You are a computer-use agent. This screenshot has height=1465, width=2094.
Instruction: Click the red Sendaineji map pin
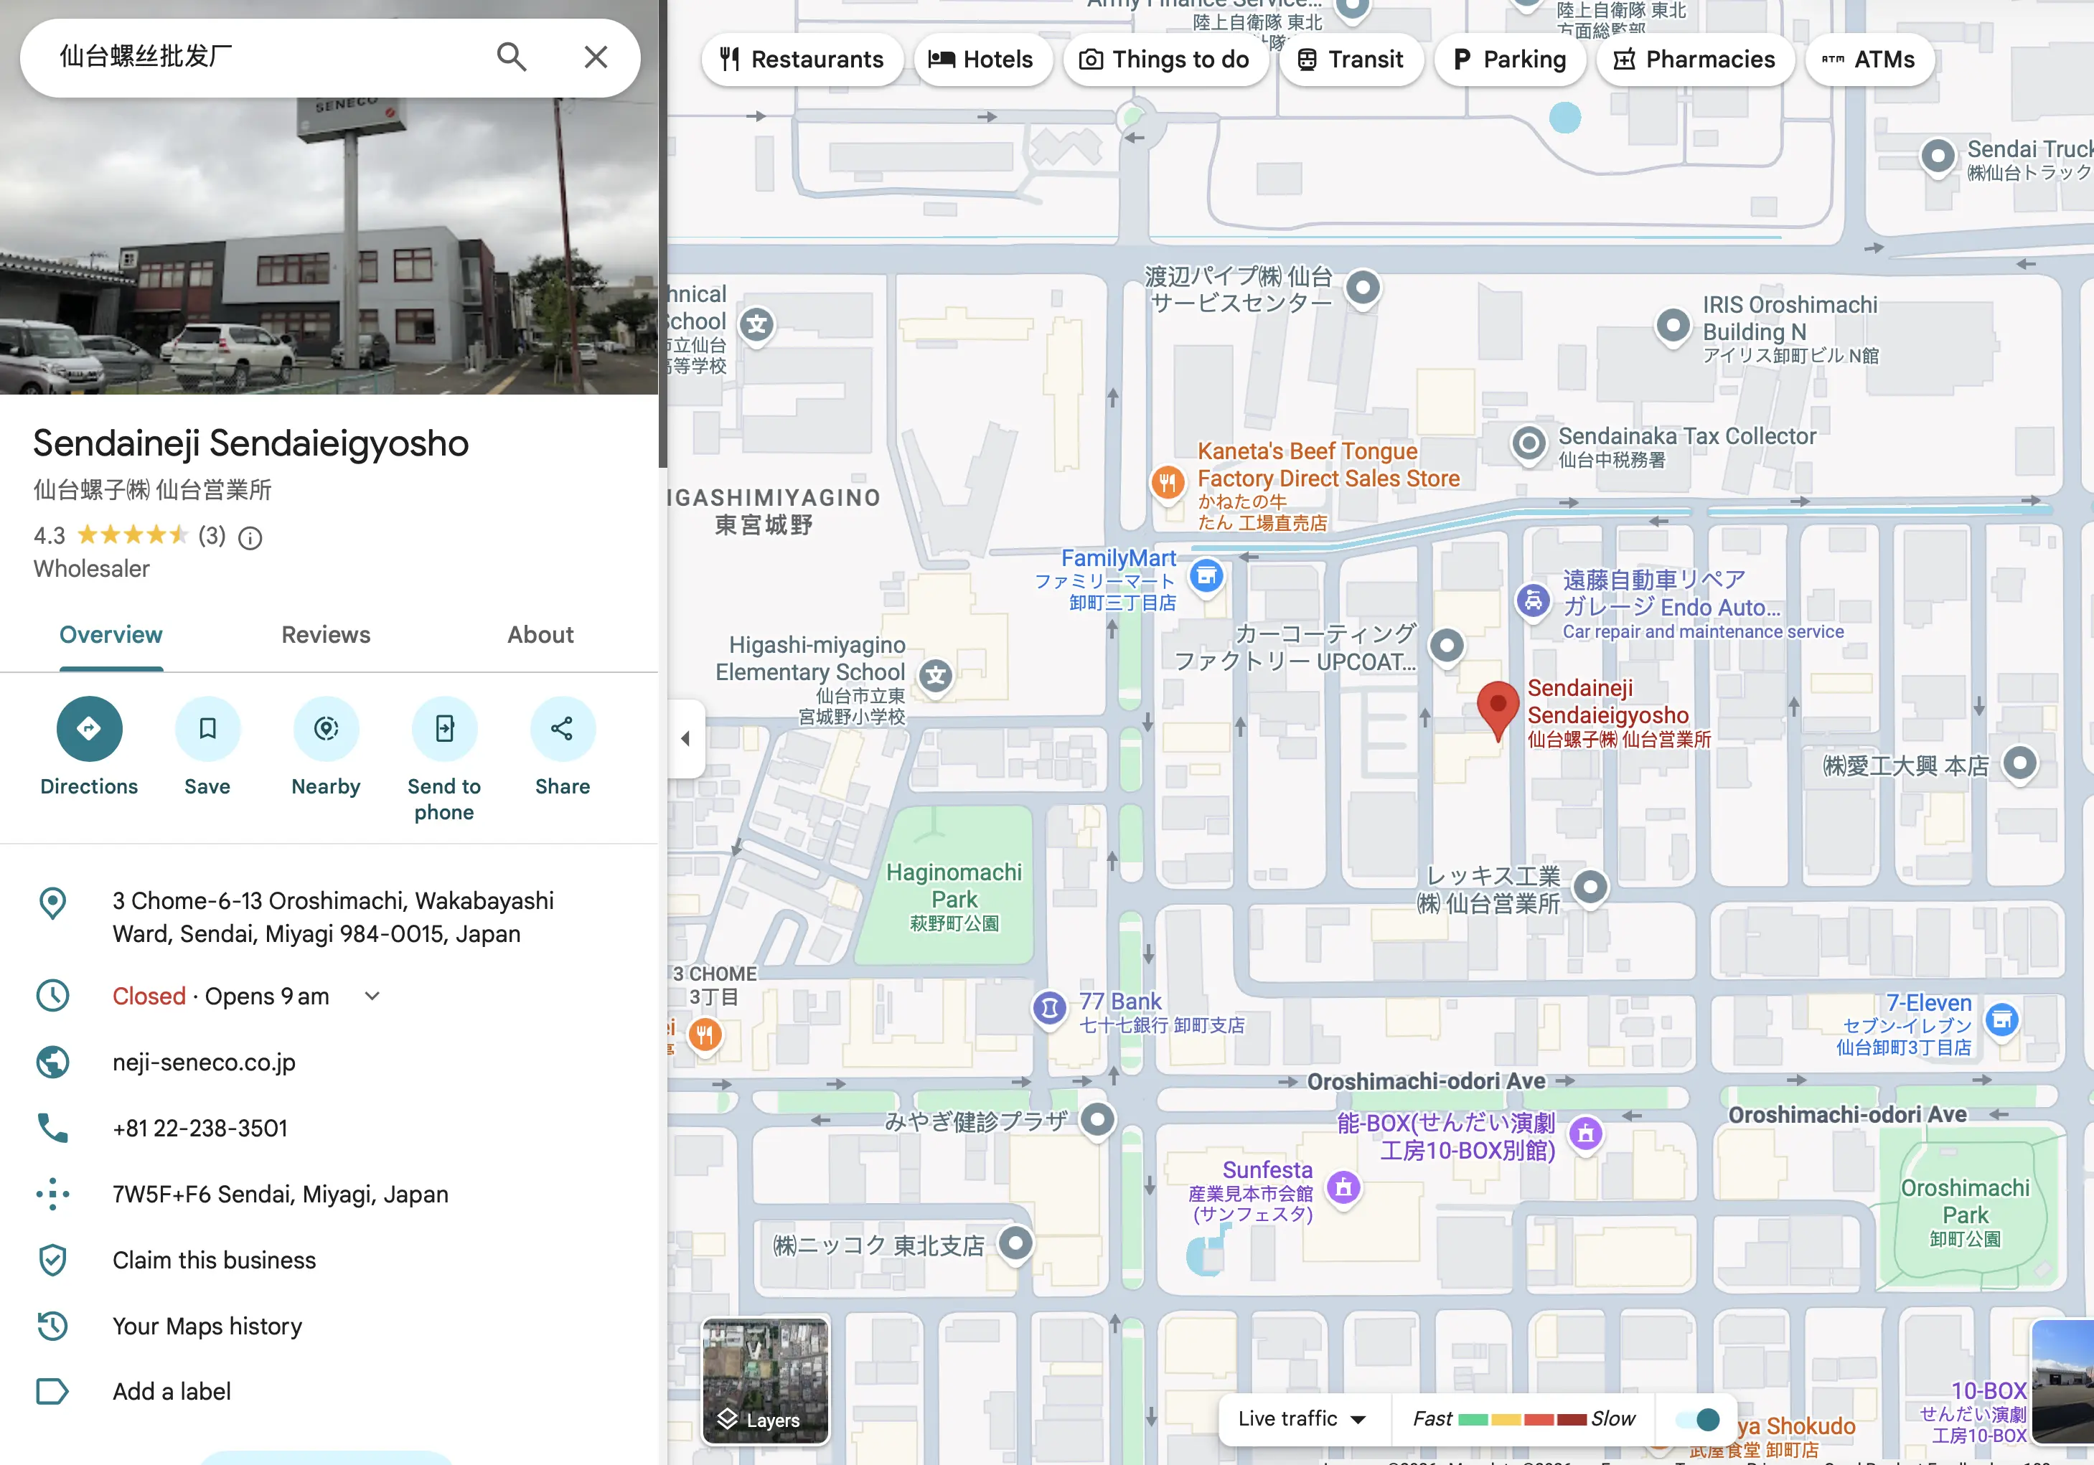tap(1497, 710)
